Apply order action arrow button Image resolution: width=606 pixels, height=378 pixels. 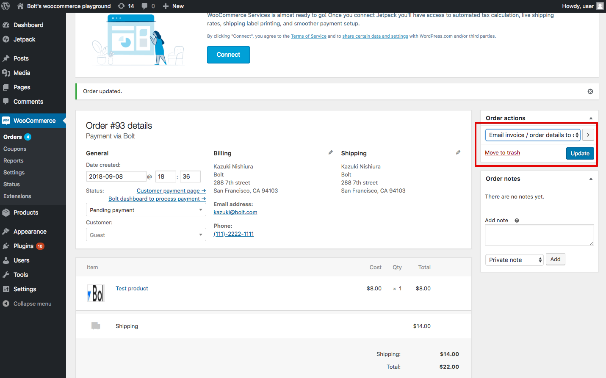pos(588,135)
